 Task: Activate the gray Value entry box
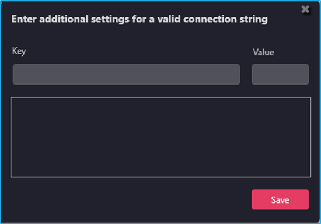tap(280, 74)
